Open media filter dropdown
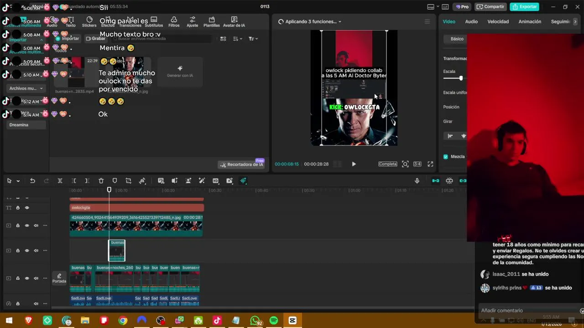 253,39
